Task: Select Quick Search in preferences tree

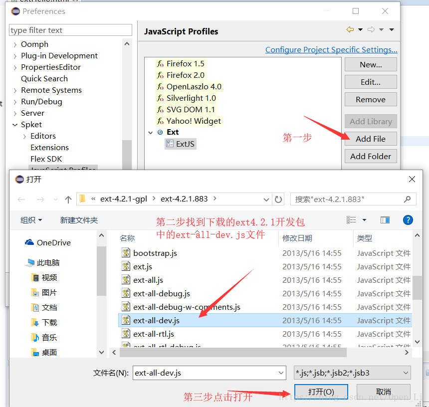Action: [44, 78]
